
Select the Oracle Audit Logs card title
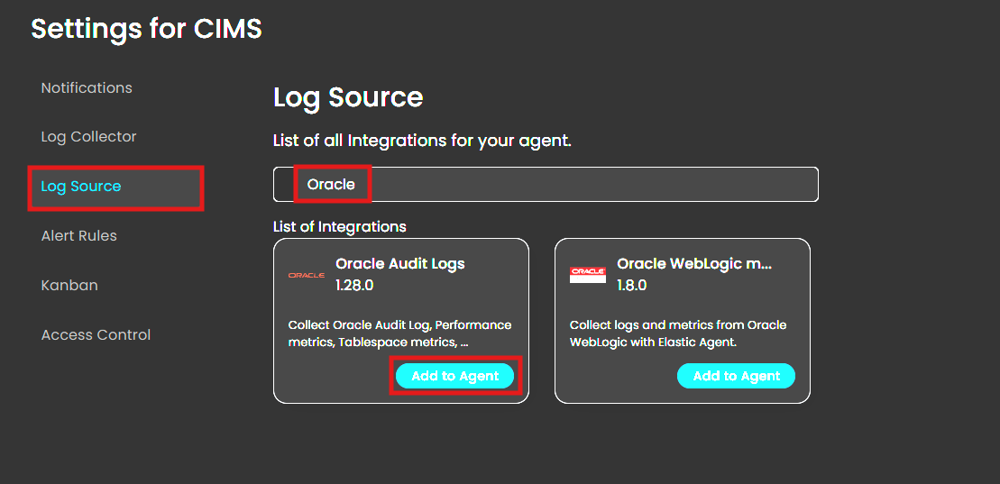point(400,263)
